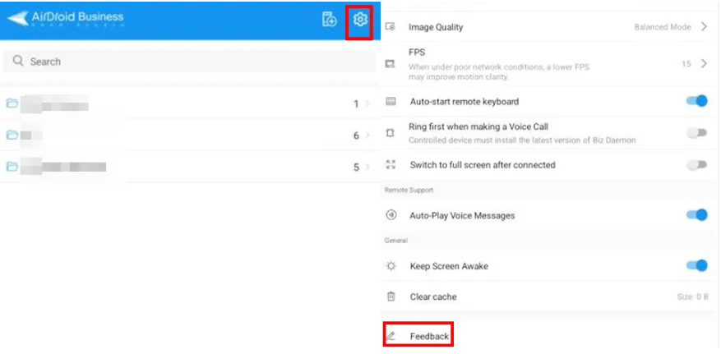Expand chevron beside count 1
Viewport: 721px width, 354px height.
pyautogui.click(x=367, y=103)
